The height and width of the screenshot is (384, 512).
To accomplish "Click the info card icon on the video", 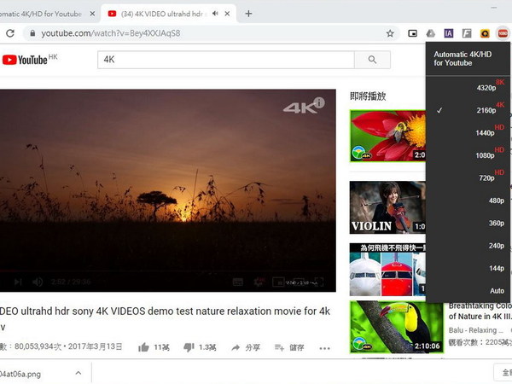I will [x=318, y=102].
